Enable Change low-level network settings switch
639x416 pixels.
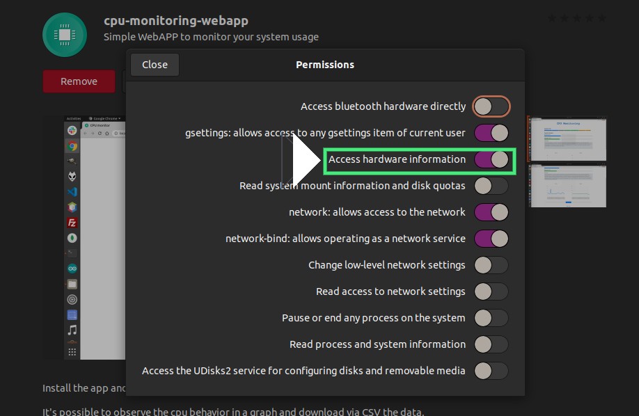coord(491,265)
